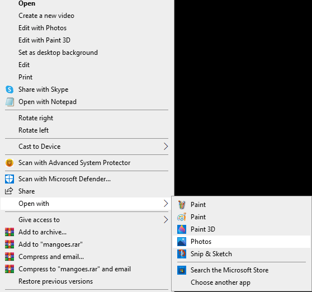The width and height of the screenshot is (312, 292).
Task: Click the palette Paint icon in submenu
Action: (x=182, y=217)
